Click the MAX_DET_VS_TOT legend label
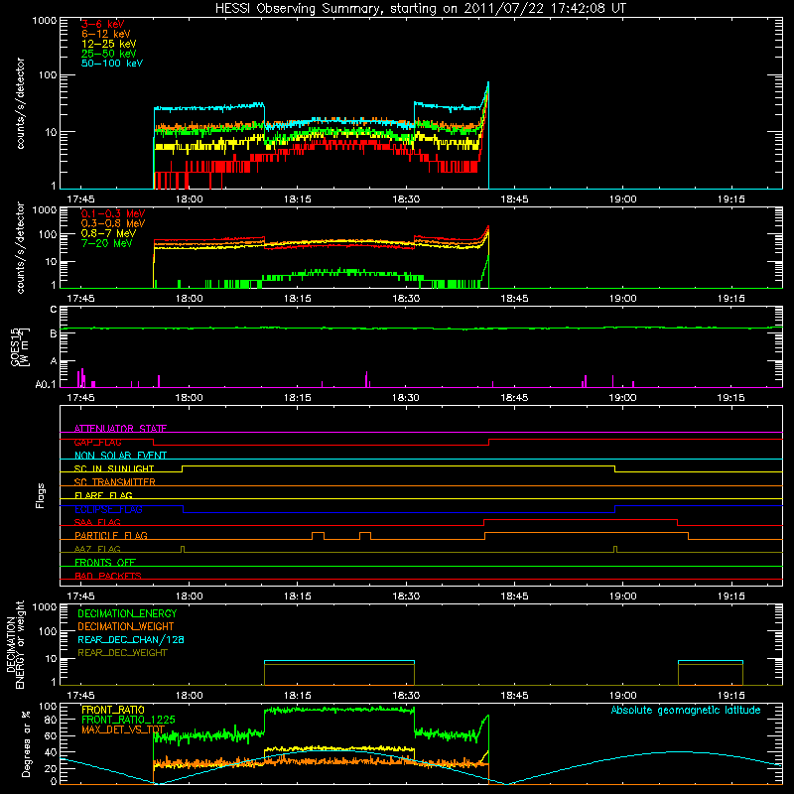The image size is (794, 794). [x=123, y=729]
